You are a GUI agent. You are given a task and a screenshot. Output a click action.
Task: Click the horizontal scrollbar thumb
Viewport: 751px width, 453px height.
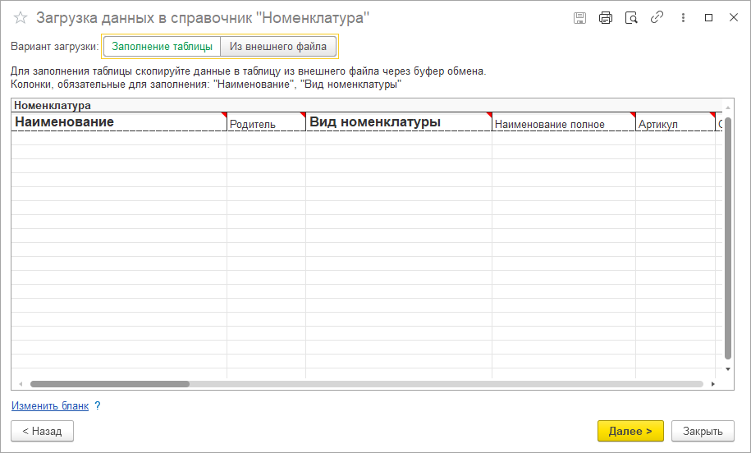pyautogui.click(x=109, y=384)
